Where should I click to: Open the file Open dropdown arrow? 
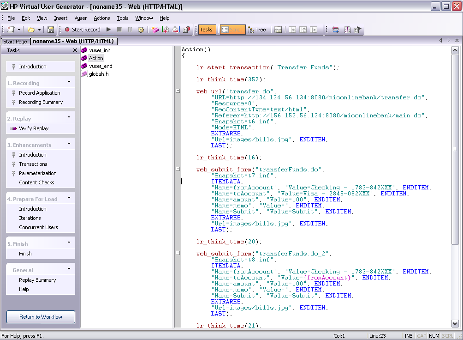[x=39, y=29]
